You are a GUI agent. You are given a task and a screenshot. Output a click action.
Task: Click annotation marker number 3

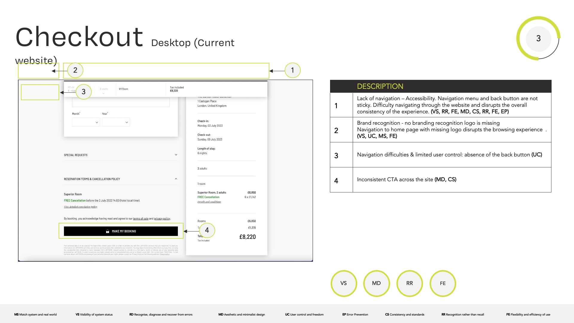click(83, 92)
